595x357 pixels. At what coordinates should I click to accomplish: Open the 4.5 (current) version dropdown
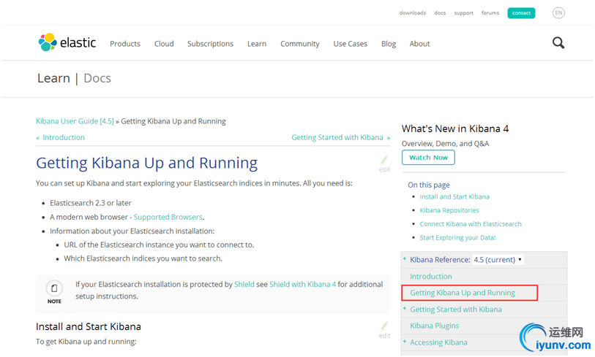pyautogui.click(x=498, y=260)
